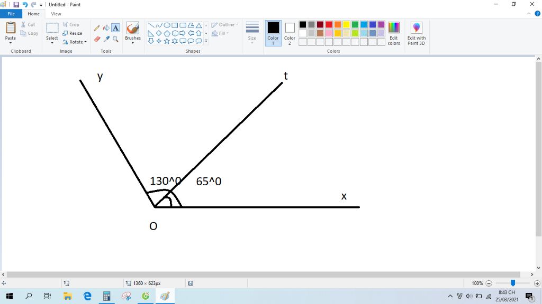The width and height of the screenshot is (542, 304).
Task: Open the File menu
Action: pyautogui.click(x=11, y=14)
